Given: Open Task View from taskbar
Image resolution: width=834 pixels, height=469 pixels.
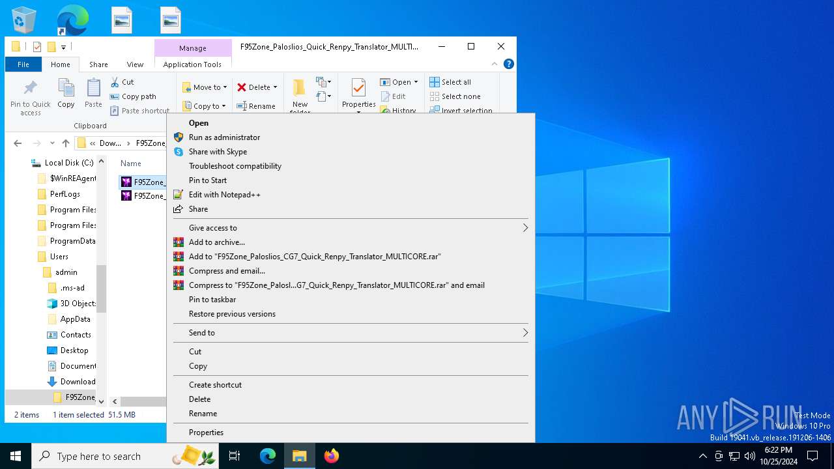Looking at the screenshot, I should 235,456.
